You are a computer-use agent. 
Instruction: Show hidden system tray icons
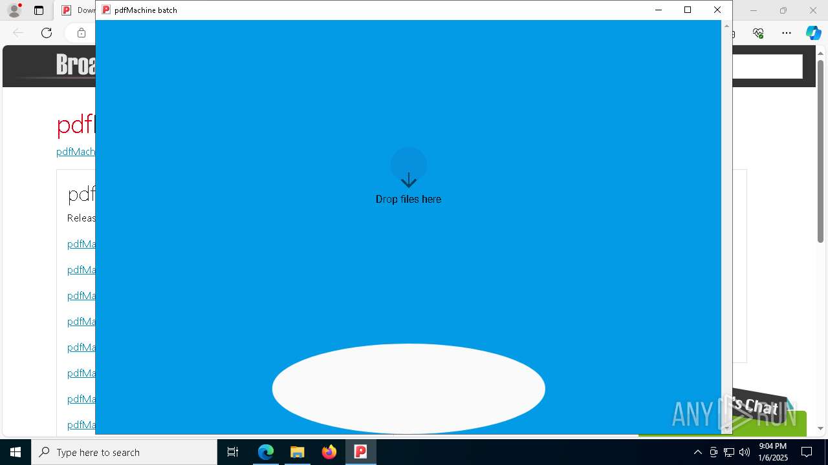coord(697,452)
